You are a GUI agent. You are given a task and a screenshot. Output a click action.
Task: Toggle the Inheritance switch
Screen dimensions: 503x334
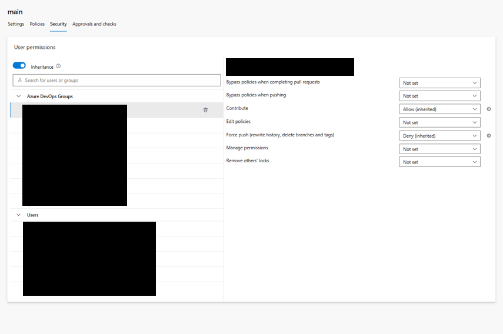coord(19,66)
